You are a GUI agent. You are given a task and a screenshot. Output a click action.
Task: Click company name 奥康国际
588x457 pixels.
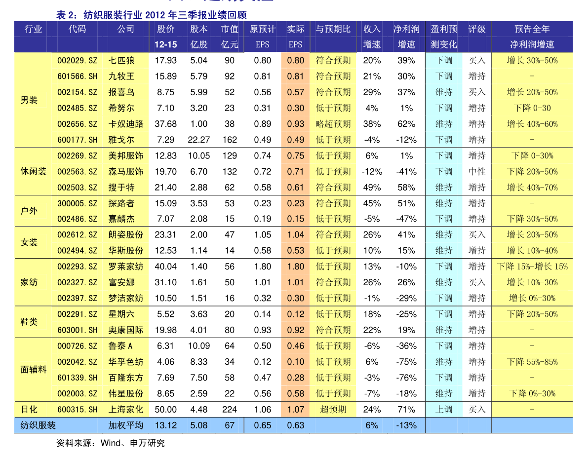pyautogui.click(x=125, y=330)
